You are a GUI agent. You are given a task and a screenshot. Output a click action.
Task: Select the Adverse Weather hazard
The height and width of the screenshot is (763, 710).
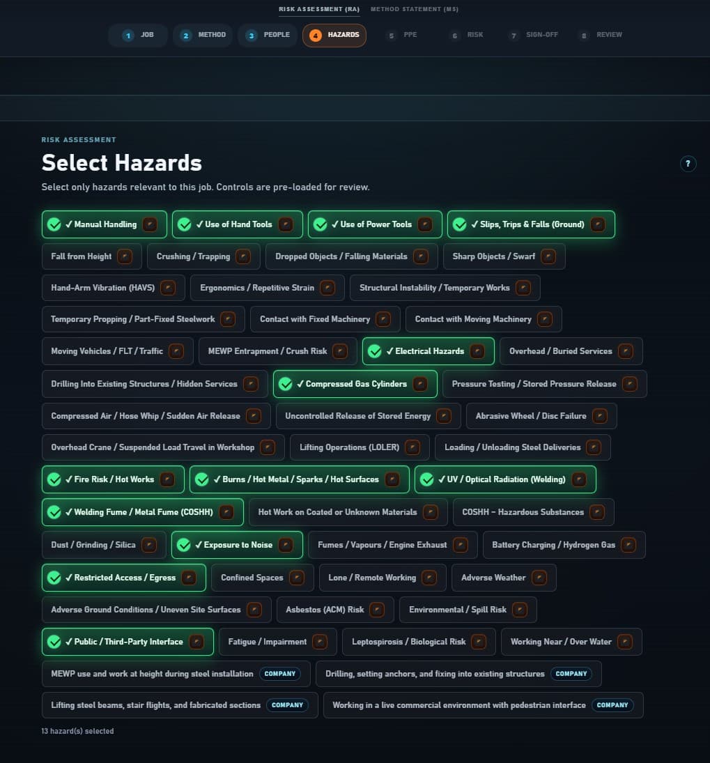[504, 578]
